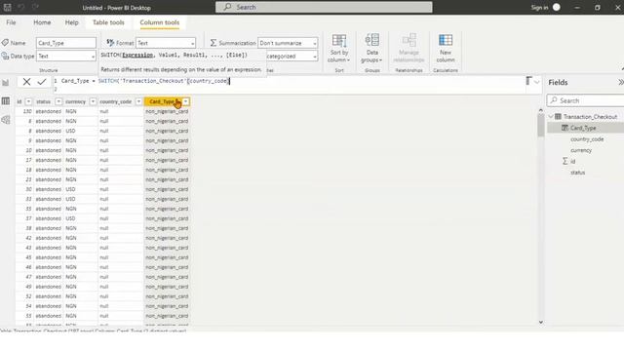
Task: Open filter dropdown on country_code column header
Action: [138, 101]
